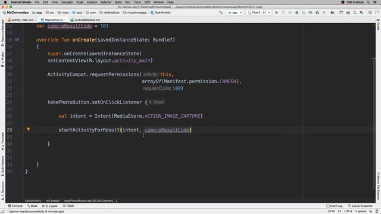Viewport: 381px width, 214px height.
Task: Open Project Structure folder icon in toolbar
Action: coord(332,12)
